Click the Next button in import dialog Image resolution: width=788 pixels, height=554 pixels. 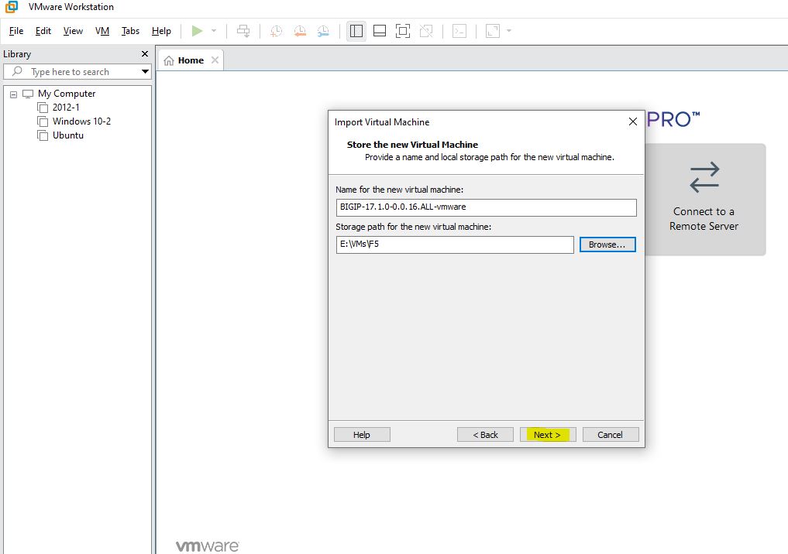548,435
